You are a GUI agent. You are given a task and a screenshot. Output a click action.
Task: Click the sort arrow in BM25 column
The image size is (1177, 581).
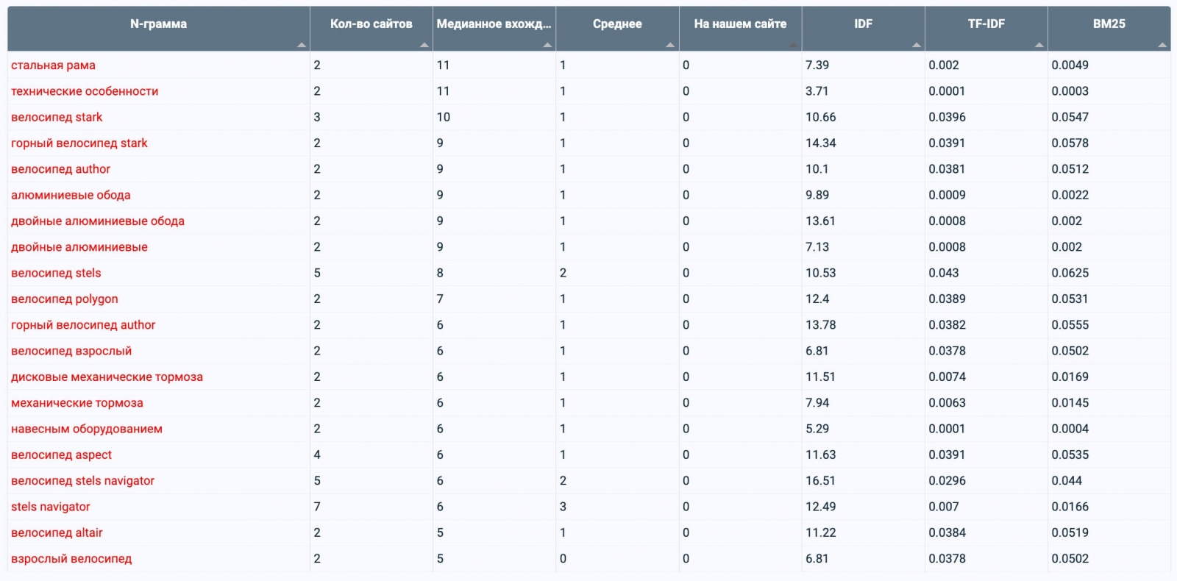click(x=1162, y=46)
